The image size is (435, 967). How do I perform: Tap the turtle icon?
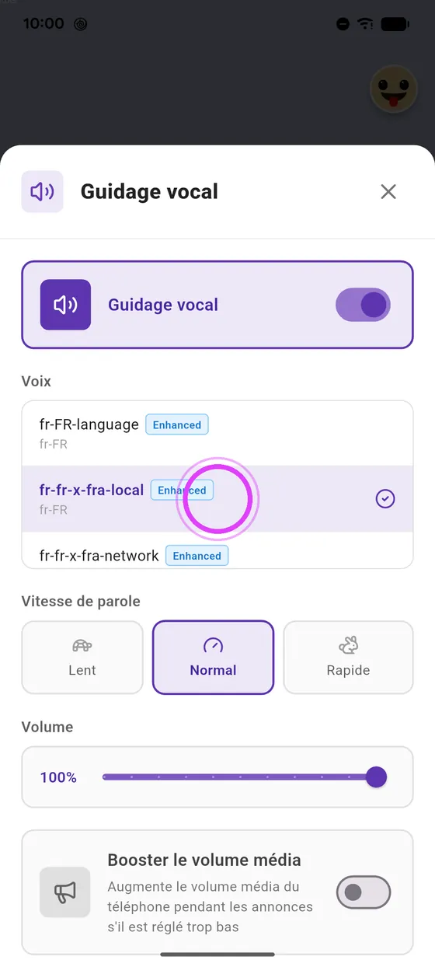pos(82,645)
